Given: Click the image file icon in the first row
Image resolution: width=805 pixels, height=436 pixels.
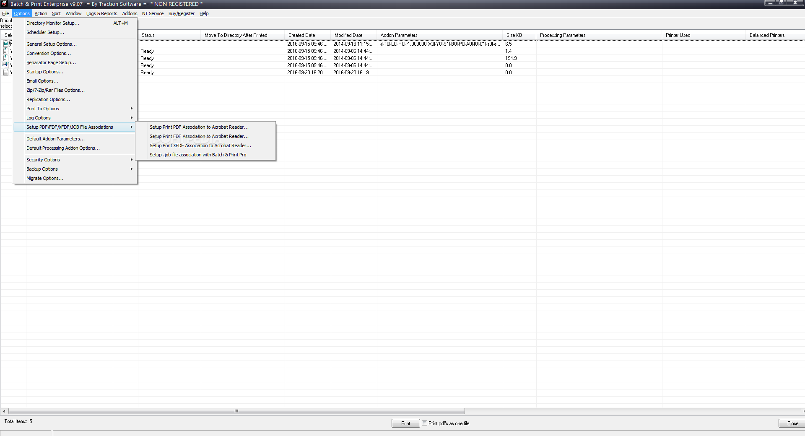Looking at the screenshot, I should click(6, 44).
